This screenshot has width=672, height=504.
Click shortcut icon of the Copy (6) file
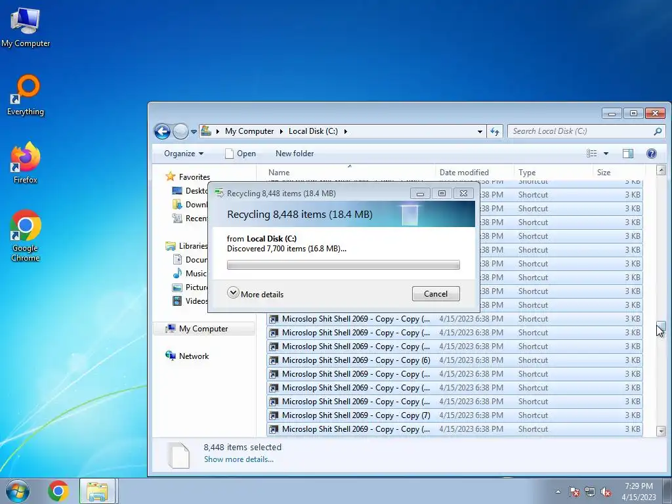[274, 360]
